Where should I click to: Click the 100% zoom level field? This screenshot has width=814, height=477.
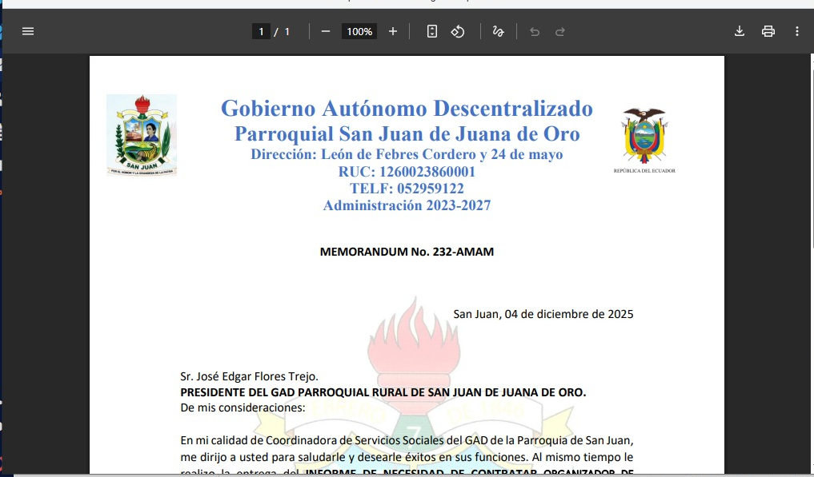click(359, 31)
